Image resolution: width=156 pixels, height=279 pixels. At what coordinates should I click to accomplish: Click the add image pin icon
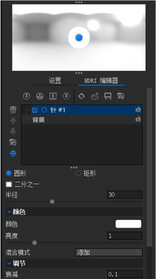tap(53, 96)
